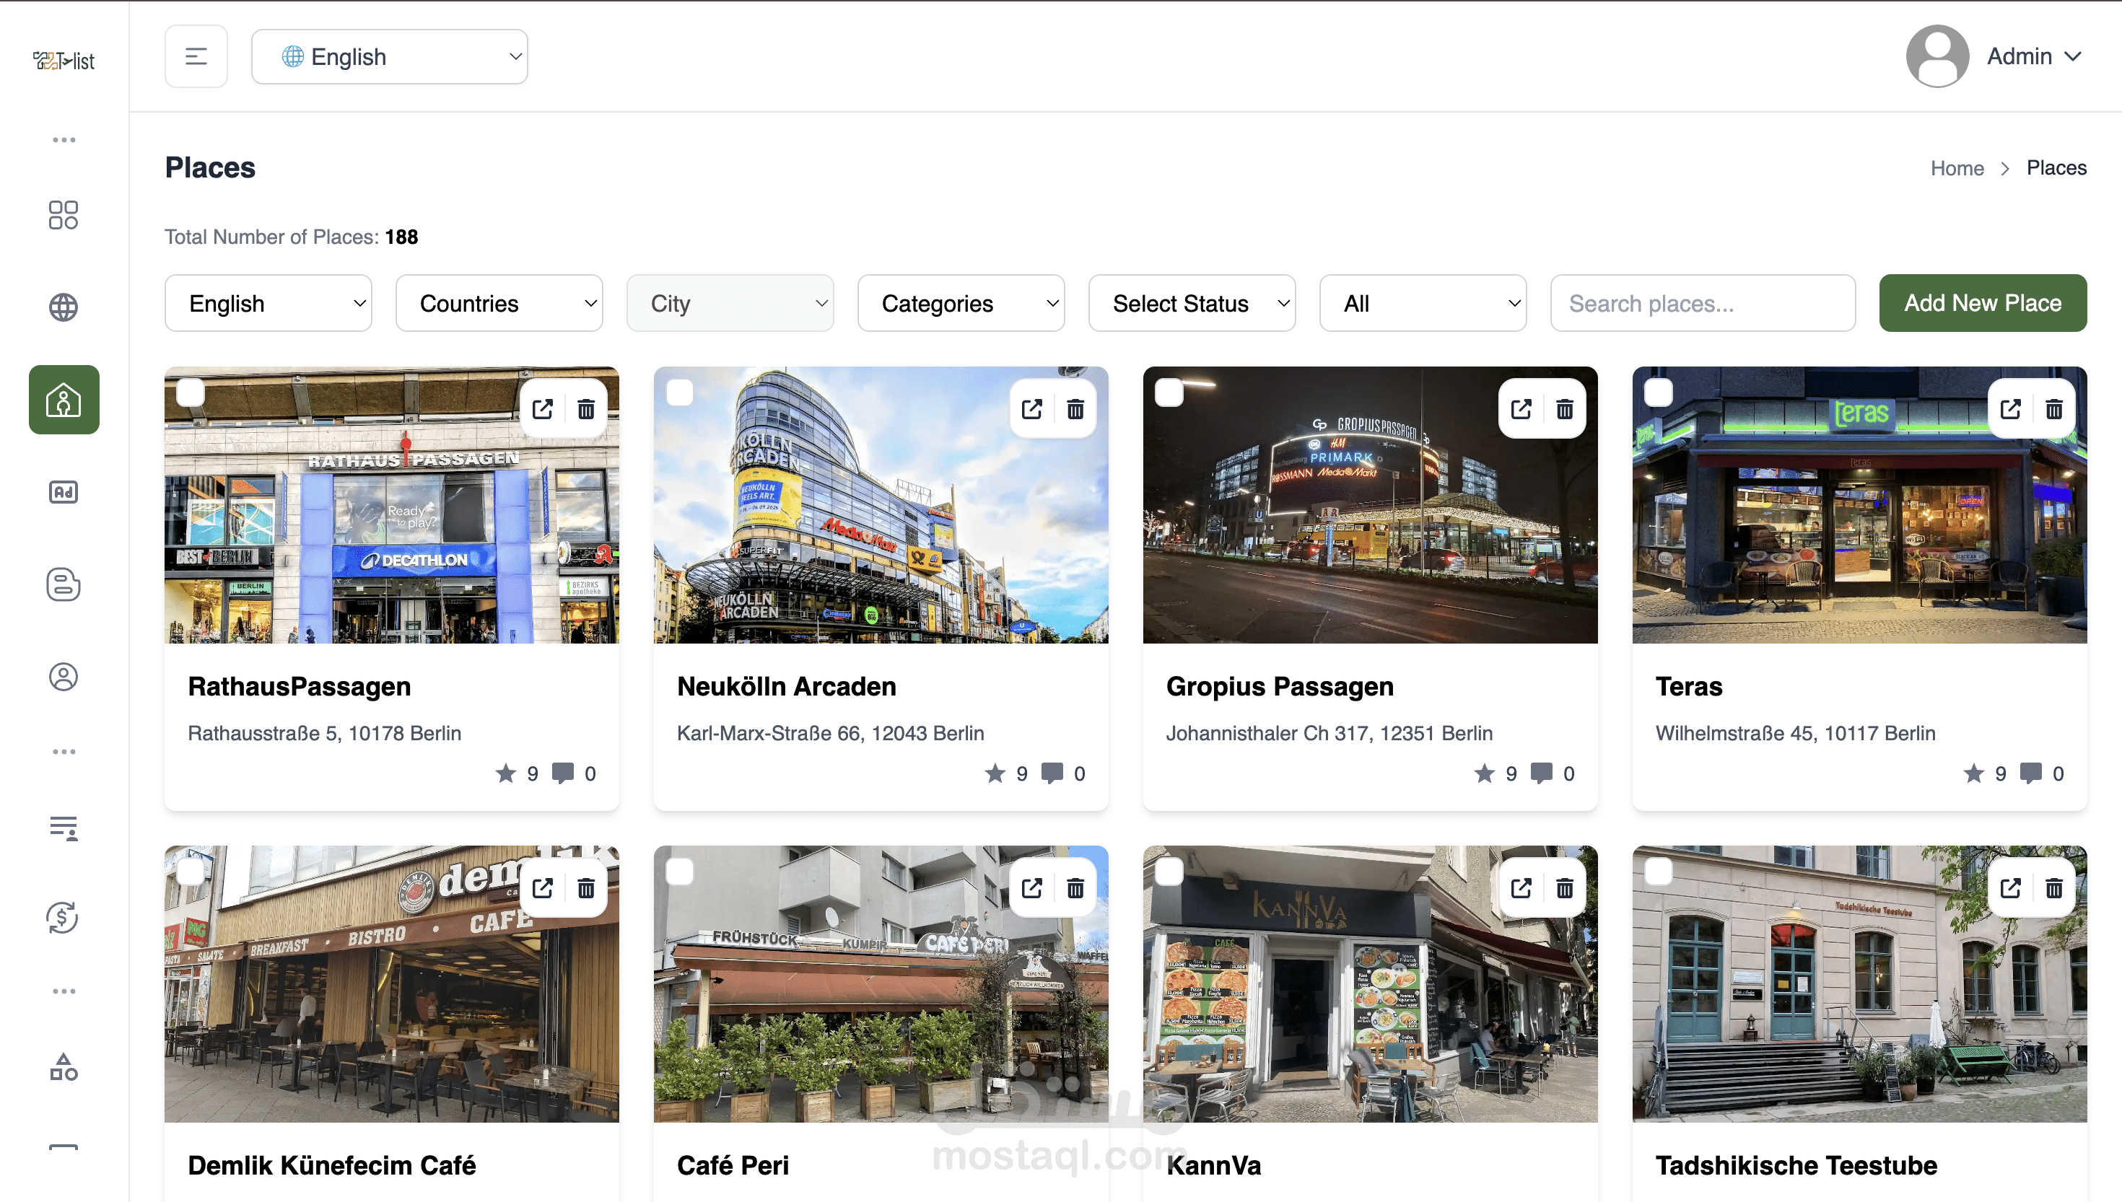Expand the Countries filter dropdown
This screenshot has width=2122, height=1202.
tap(499, 303)
